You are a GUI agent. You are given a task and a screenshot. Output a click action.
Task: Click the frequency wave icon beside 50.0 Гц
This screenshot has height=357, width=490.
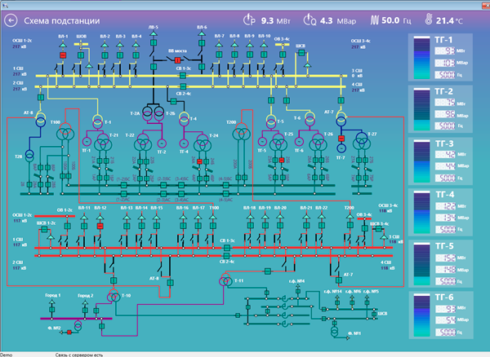375,19
